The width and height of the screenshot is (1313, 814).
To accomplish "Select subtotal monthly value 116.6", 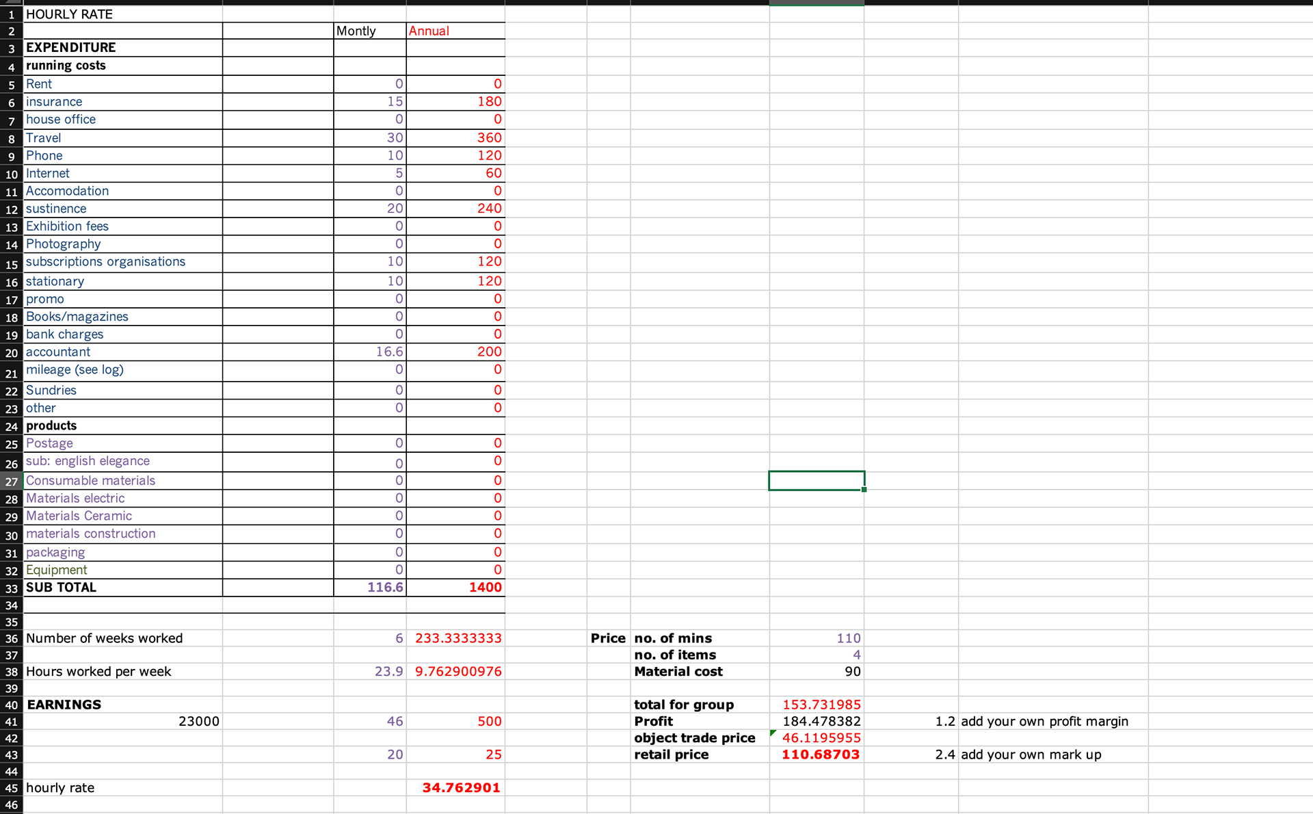I will pos(370,588).
